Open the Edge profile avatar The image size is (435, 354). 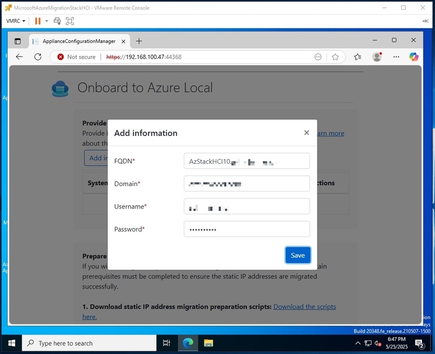pyautogui.click(x=377, y=57)
